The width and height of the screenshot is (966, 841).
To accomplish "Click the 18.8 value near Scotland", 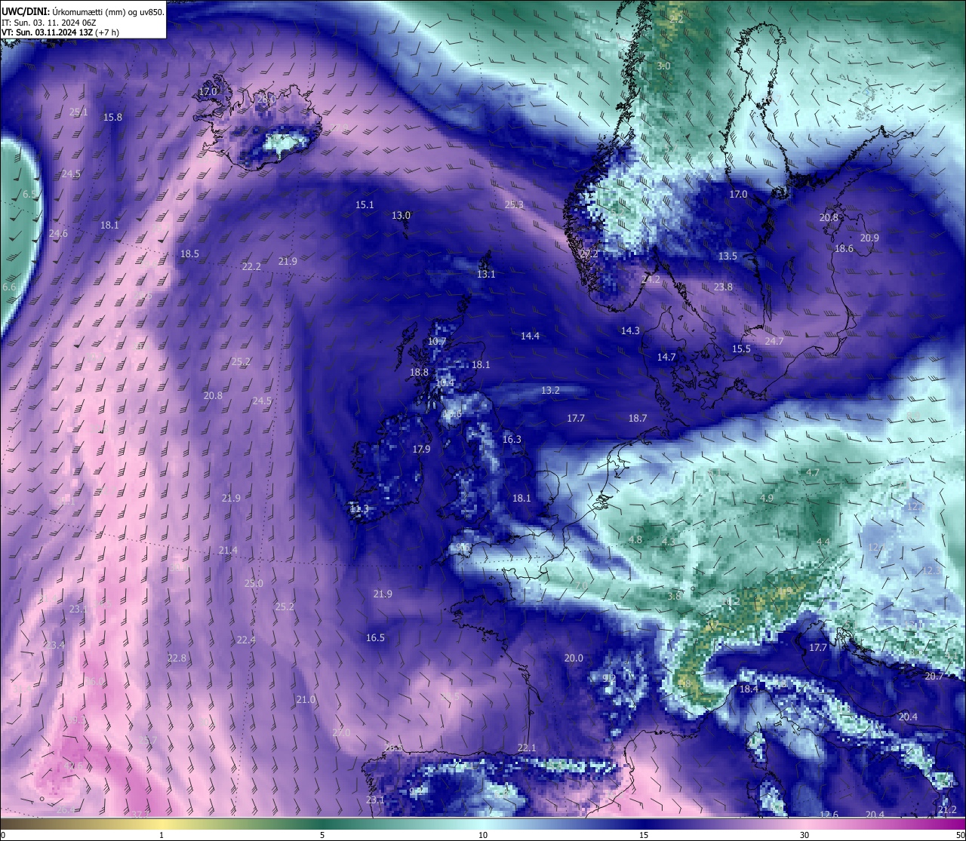I will pos(419,373).
